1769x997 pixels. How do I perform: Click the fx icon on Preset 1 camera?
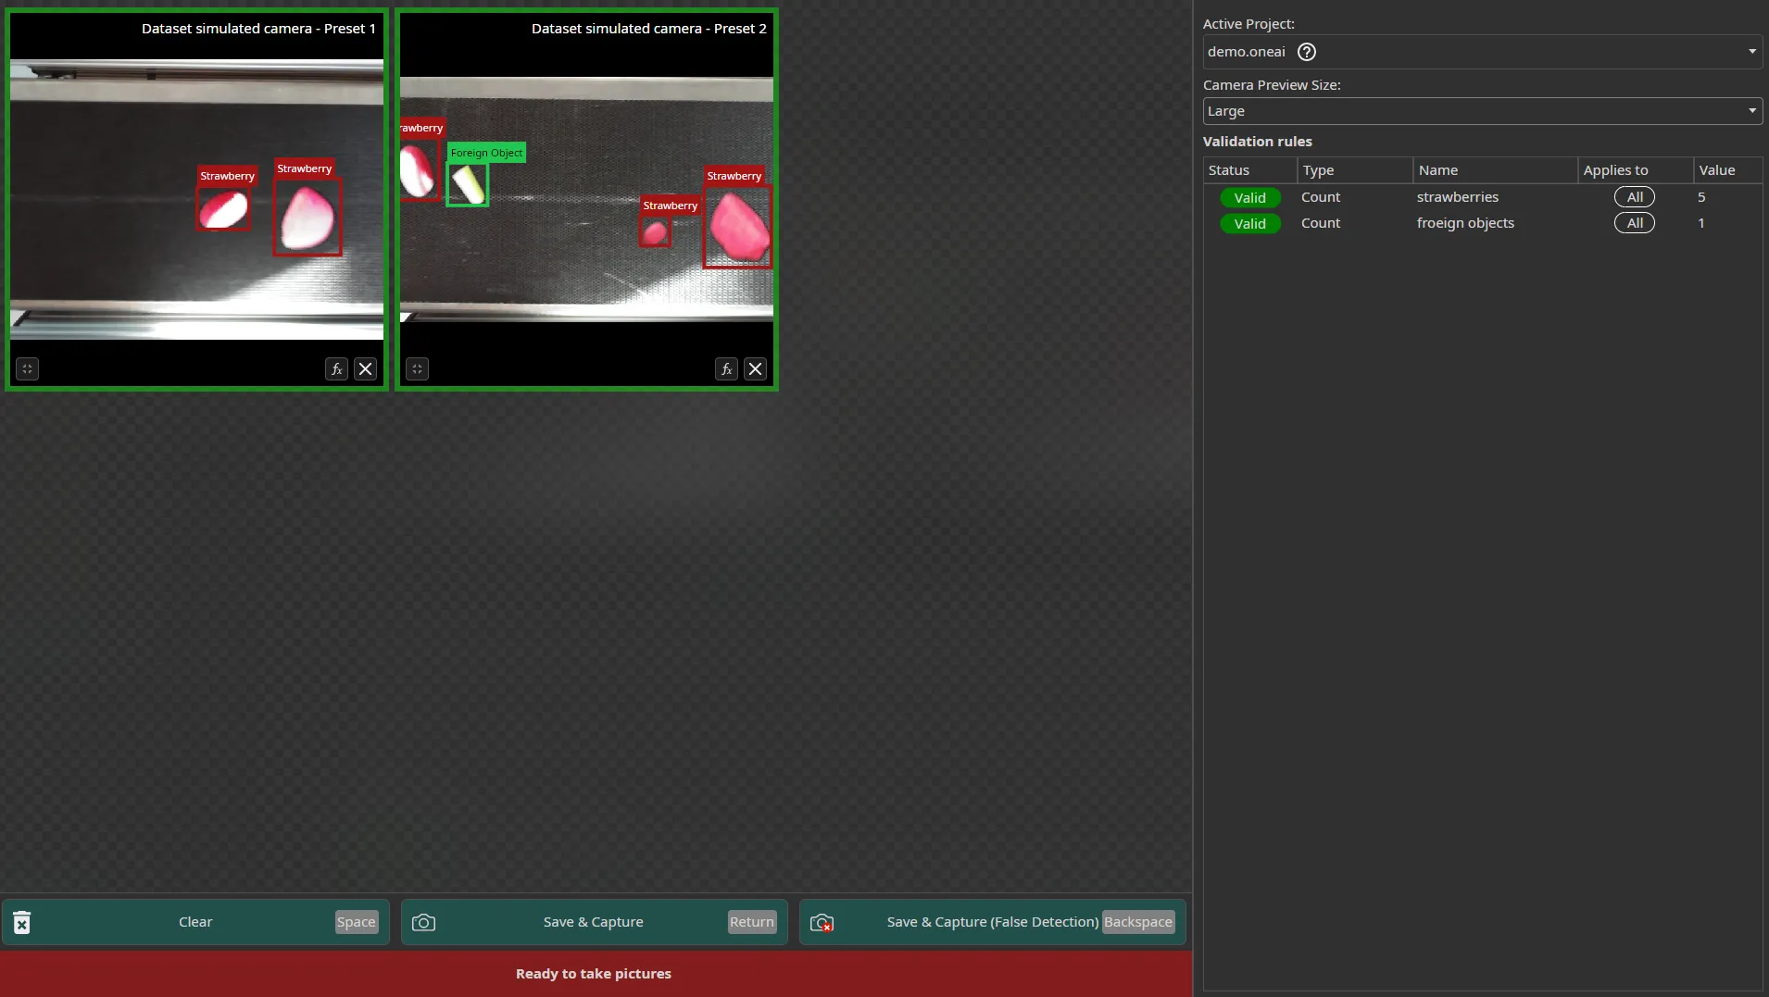coord(336,368)
